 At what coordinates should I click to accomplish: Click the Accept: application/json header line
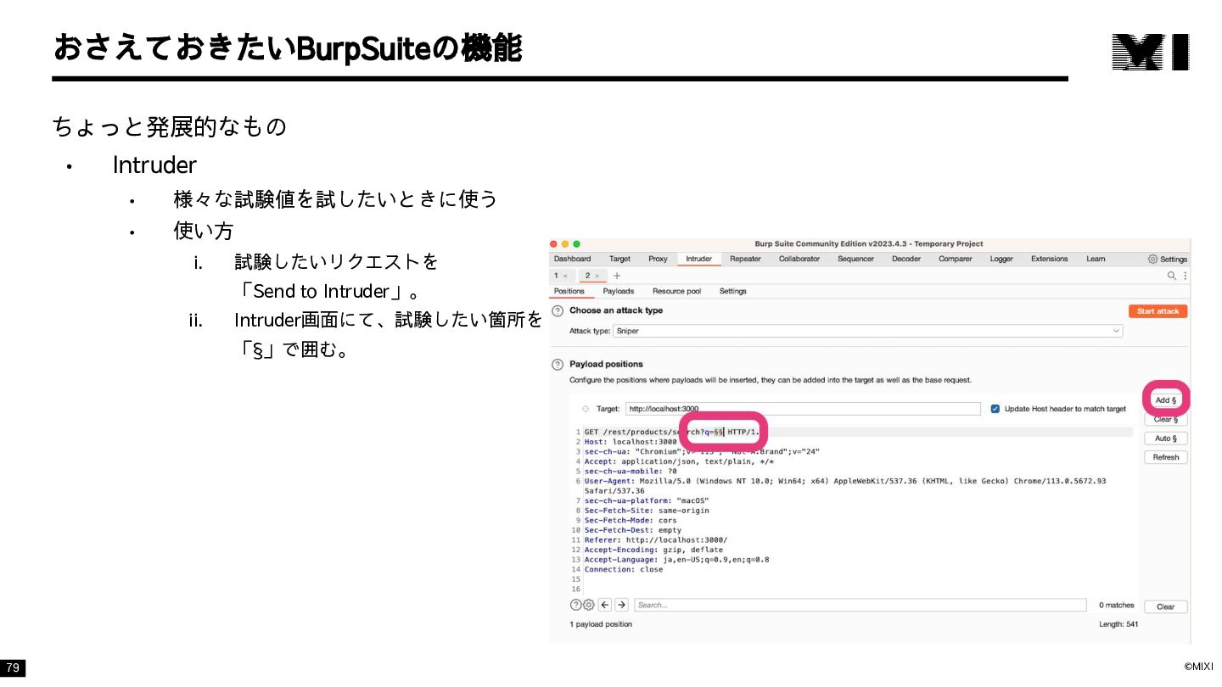(x=679, y=461)
